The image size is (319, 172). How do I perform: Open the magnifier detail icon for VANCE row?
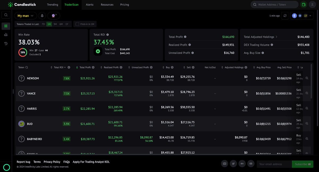[x=307, y=93]
